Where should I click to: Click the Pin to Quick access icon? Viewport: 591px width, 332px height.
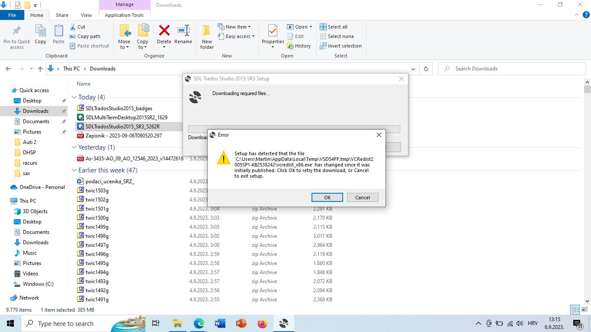click(x=16, y=35)
